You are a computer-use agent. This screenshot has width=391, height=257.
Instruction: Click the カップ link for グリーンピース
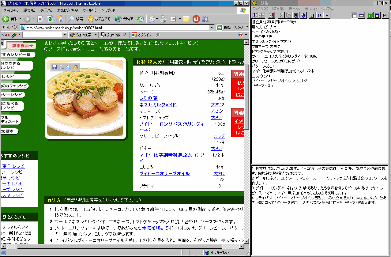(x=219, y=136)
